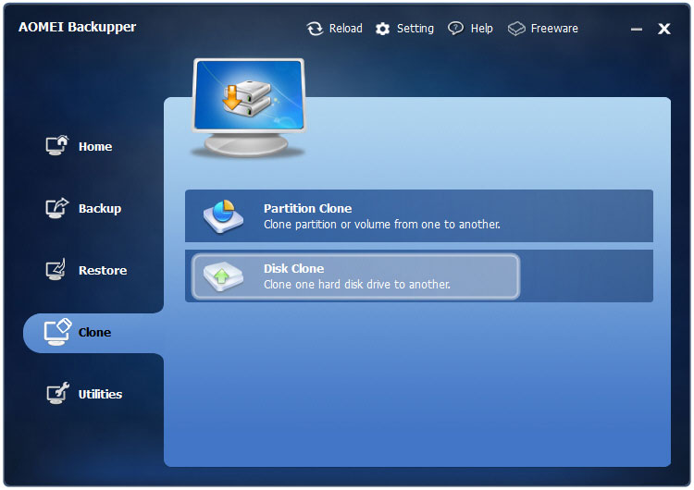Click the Reload circular arrows icon
694x490 pixels.
click(315, 29)
